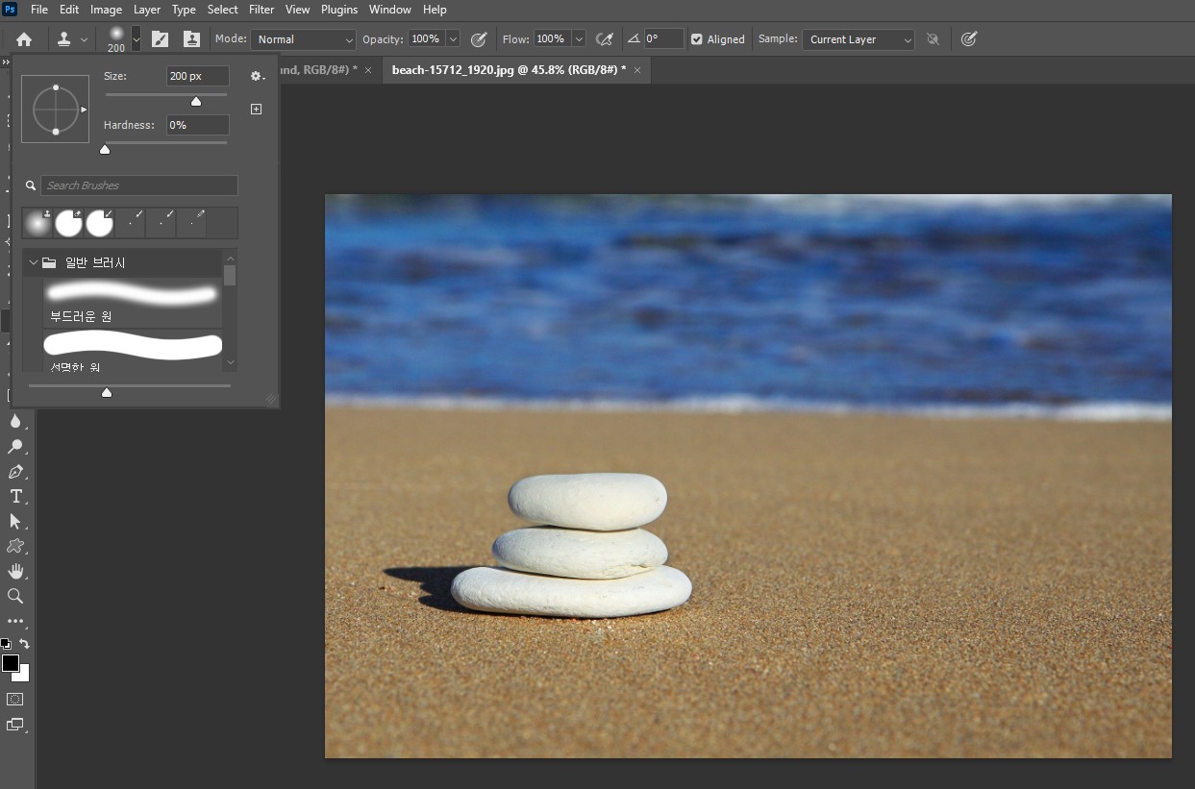This screenshot has height=789, width=1195.
Task: Click the brush picker gear settings icon
Action: coord(256,76)
